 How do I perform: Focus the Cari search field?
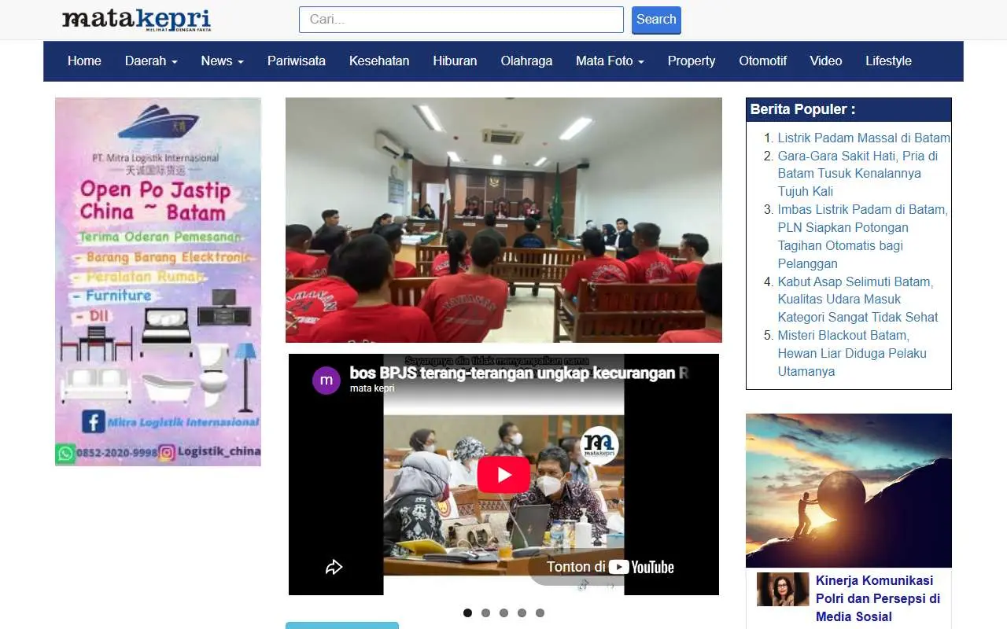[x=461, y=20]
